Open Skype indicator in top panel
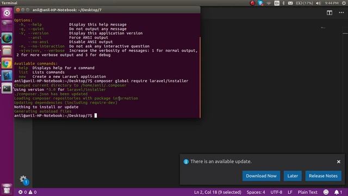Image resolution: width=348 pixels, height=196 pixels. point(260,3)
